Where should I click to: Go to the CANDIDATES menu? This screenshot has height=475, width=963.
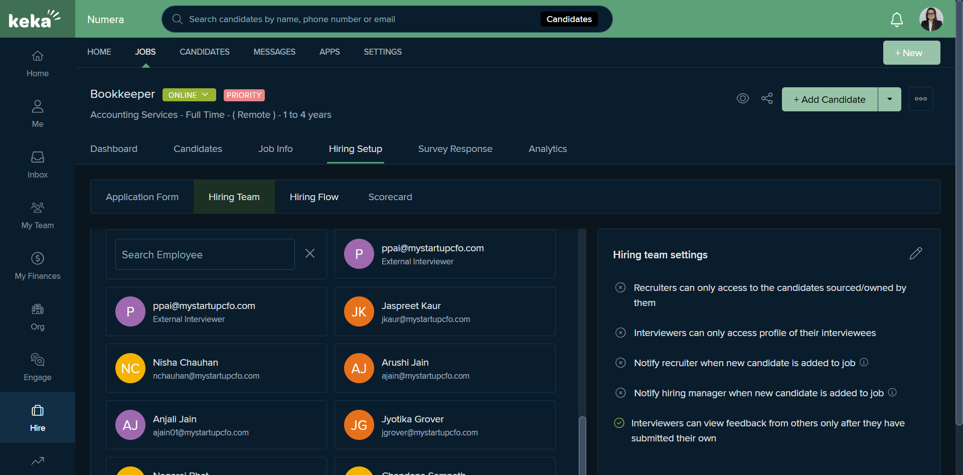pyautogui.click(x=205, y=52)
